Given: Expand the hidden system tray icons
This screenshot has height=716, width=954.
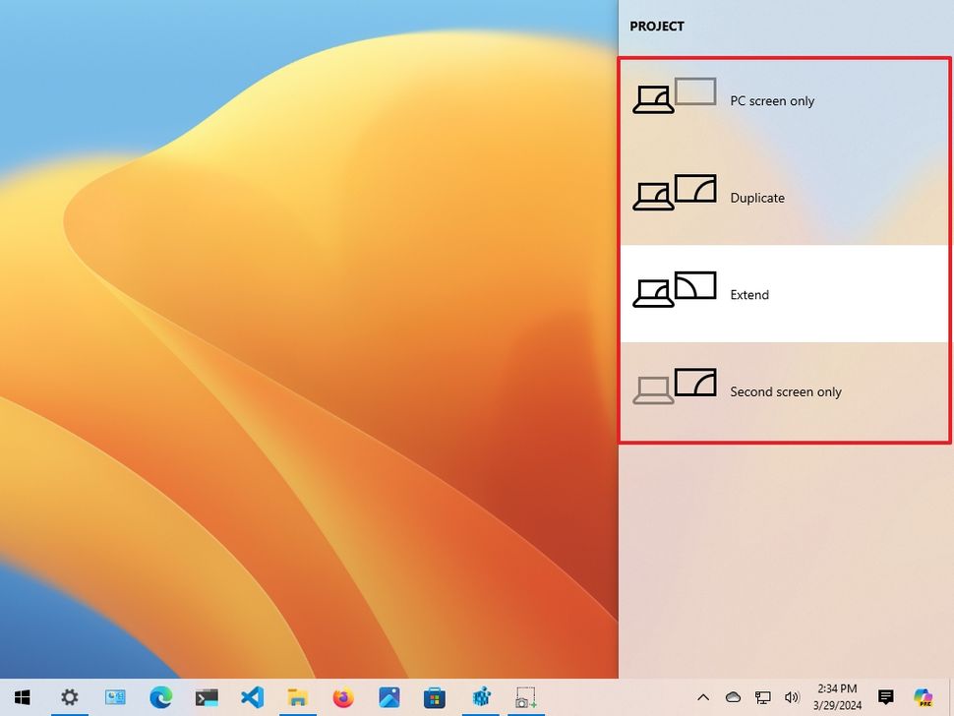Looking at the screenshot, I should (x=702, y=697).
